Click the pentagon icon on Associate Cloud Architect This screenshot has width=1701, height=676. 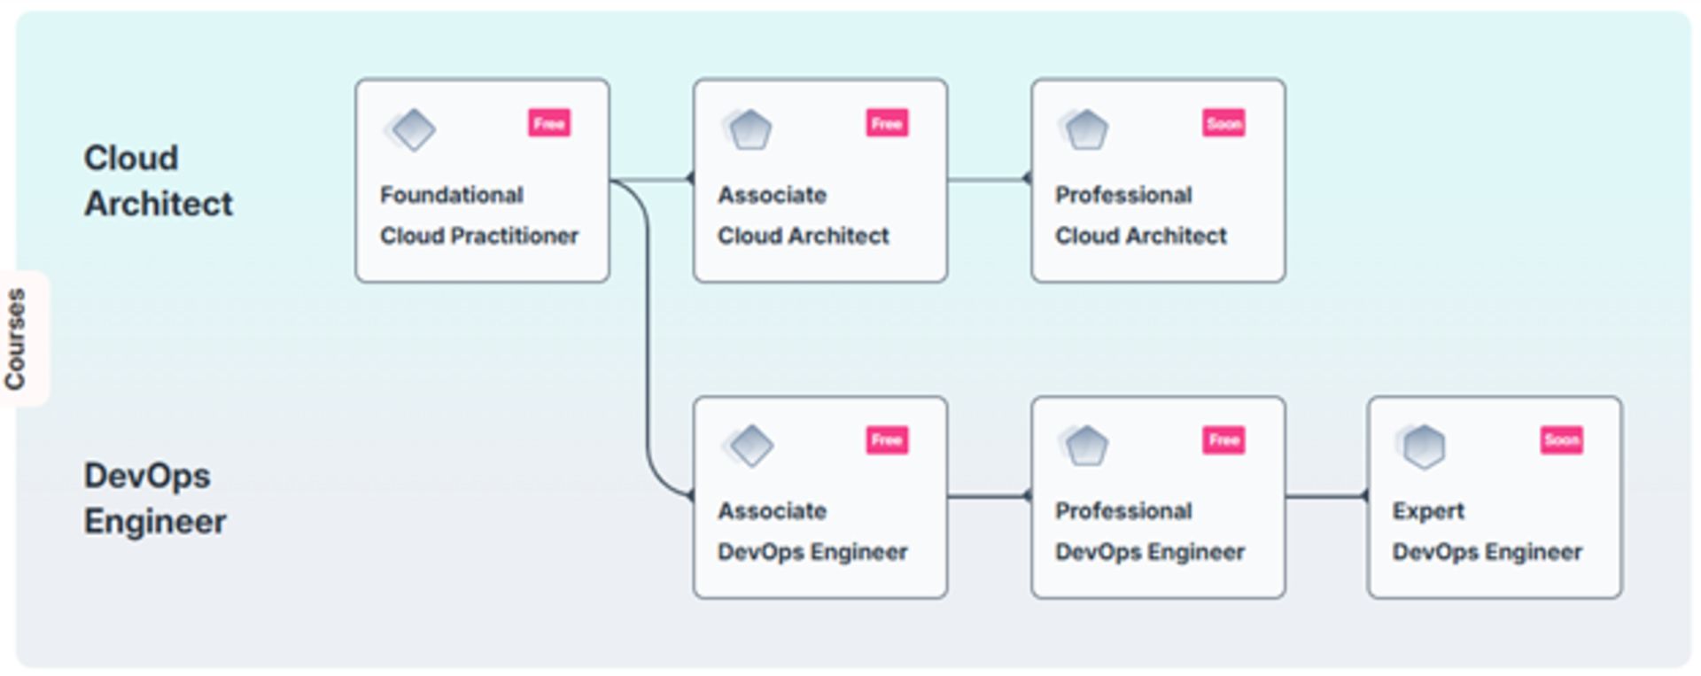(x=748, y=129)
